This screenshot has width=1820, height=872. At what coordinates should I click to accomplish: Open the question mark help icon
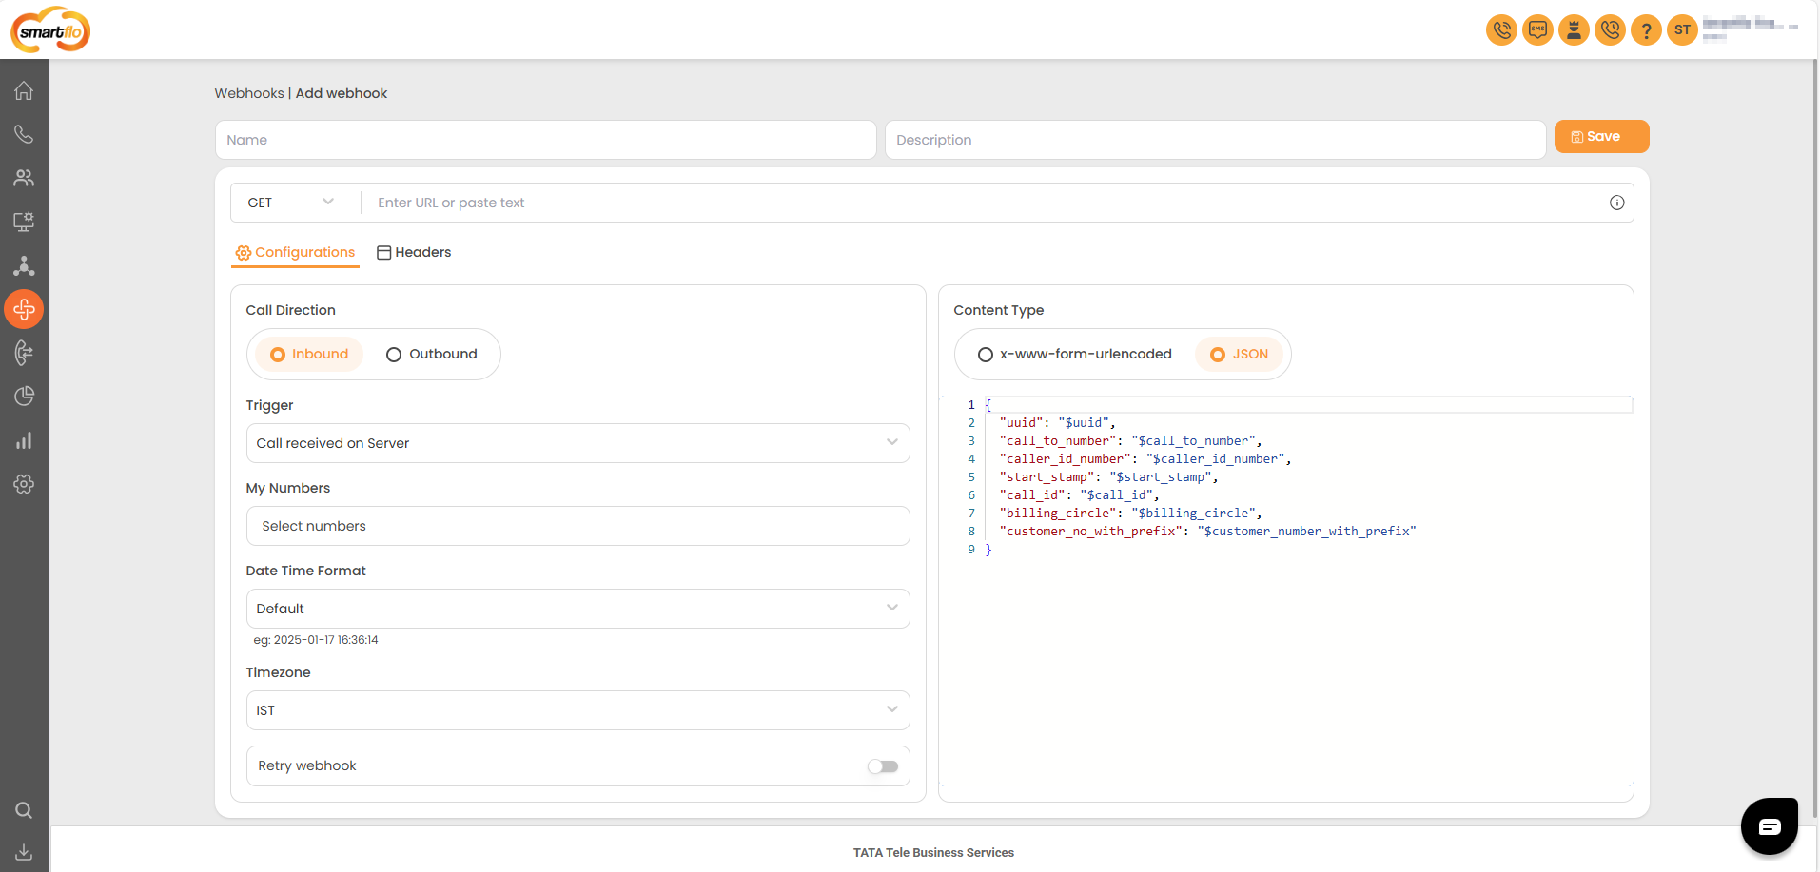pyautogui.click(x=1646, y=29)
